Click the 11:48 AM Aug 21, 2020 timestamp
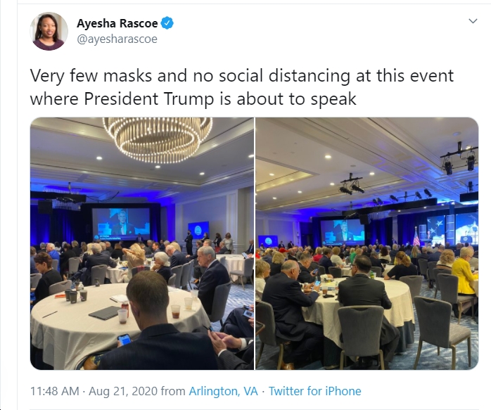This screenshot has width=491, height=410. (94, 391)
